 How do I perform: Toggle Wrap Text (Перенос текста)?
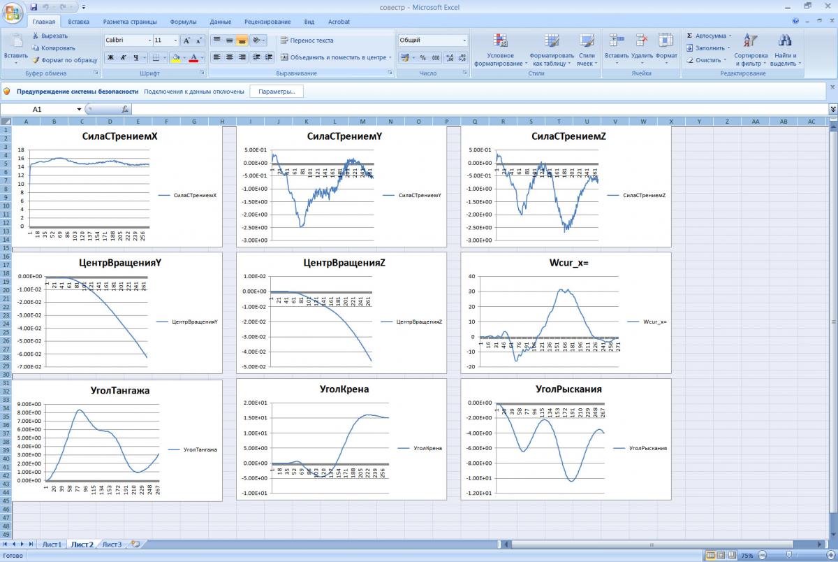point(307,41)
